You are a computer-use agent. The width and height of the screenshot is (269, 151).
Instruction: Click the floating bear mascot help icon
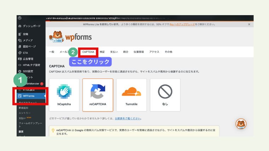click(241, 123)
